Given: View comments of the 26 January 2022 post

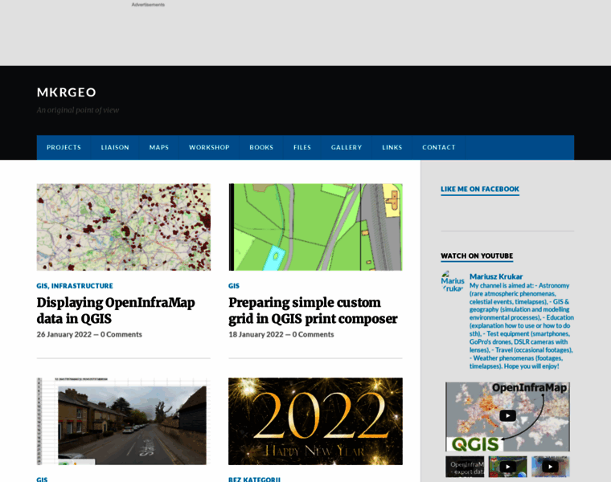Looking at the screenshot, I should (x=121, y=334).
